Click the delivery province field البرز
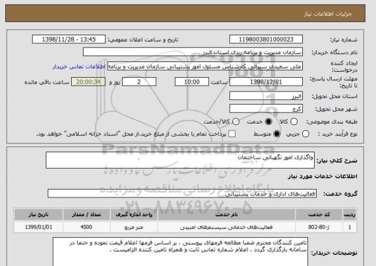 coord(266,96)
